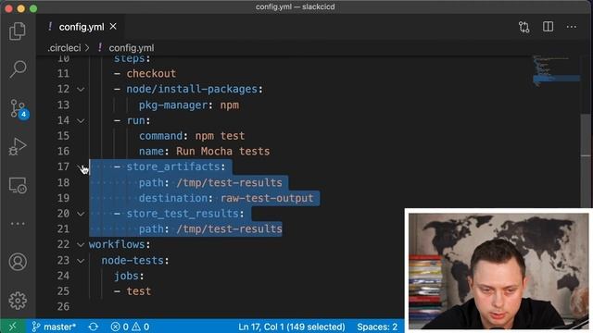Viewport: 593px width, 333px height.
Task: Click 'Run Mocha tests' name value
Action: (x=222, y=151)
